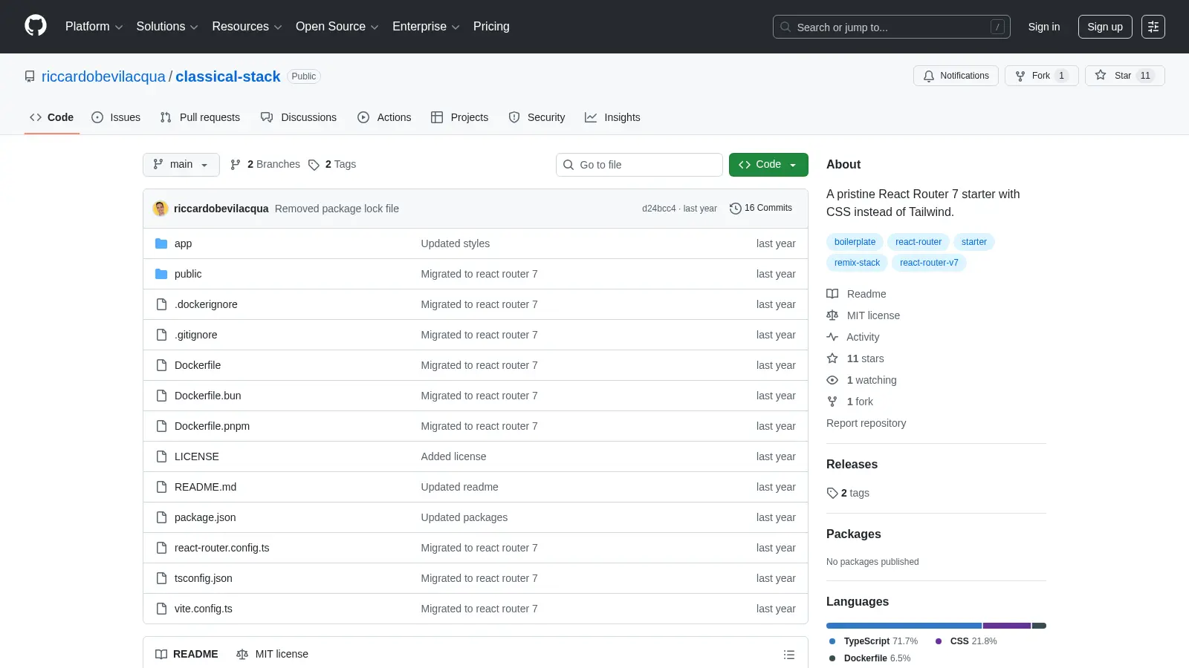Open commit d24bcc4 hash link
Viewport: 1189px width, 668px height.
click(659, 209)
